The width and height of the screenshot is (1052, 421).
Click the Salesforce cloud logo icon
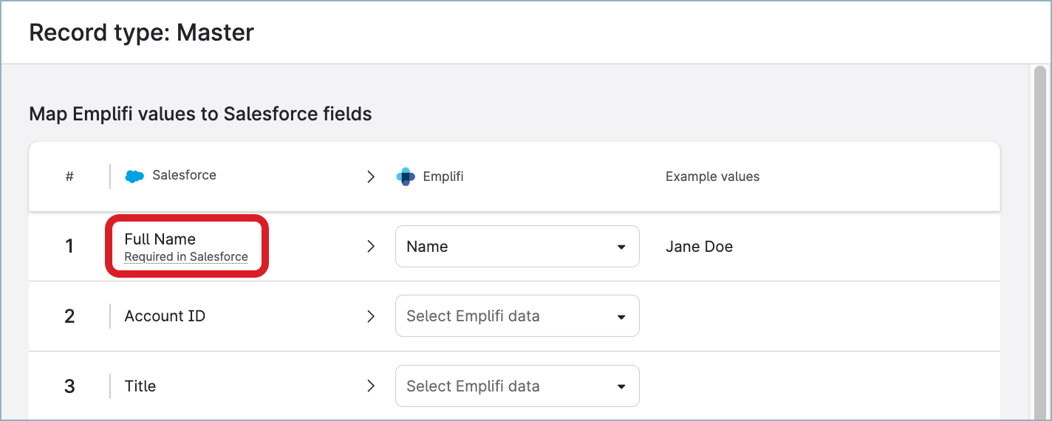click(x=134, y=177)
